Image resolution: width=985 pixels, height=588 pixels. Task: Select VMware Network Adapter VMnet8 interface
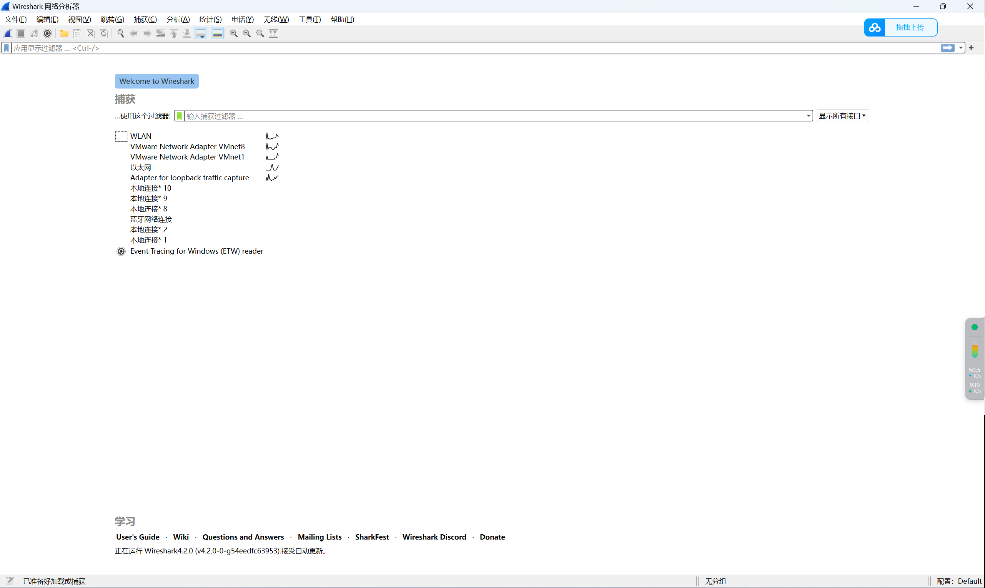[188, 146]
